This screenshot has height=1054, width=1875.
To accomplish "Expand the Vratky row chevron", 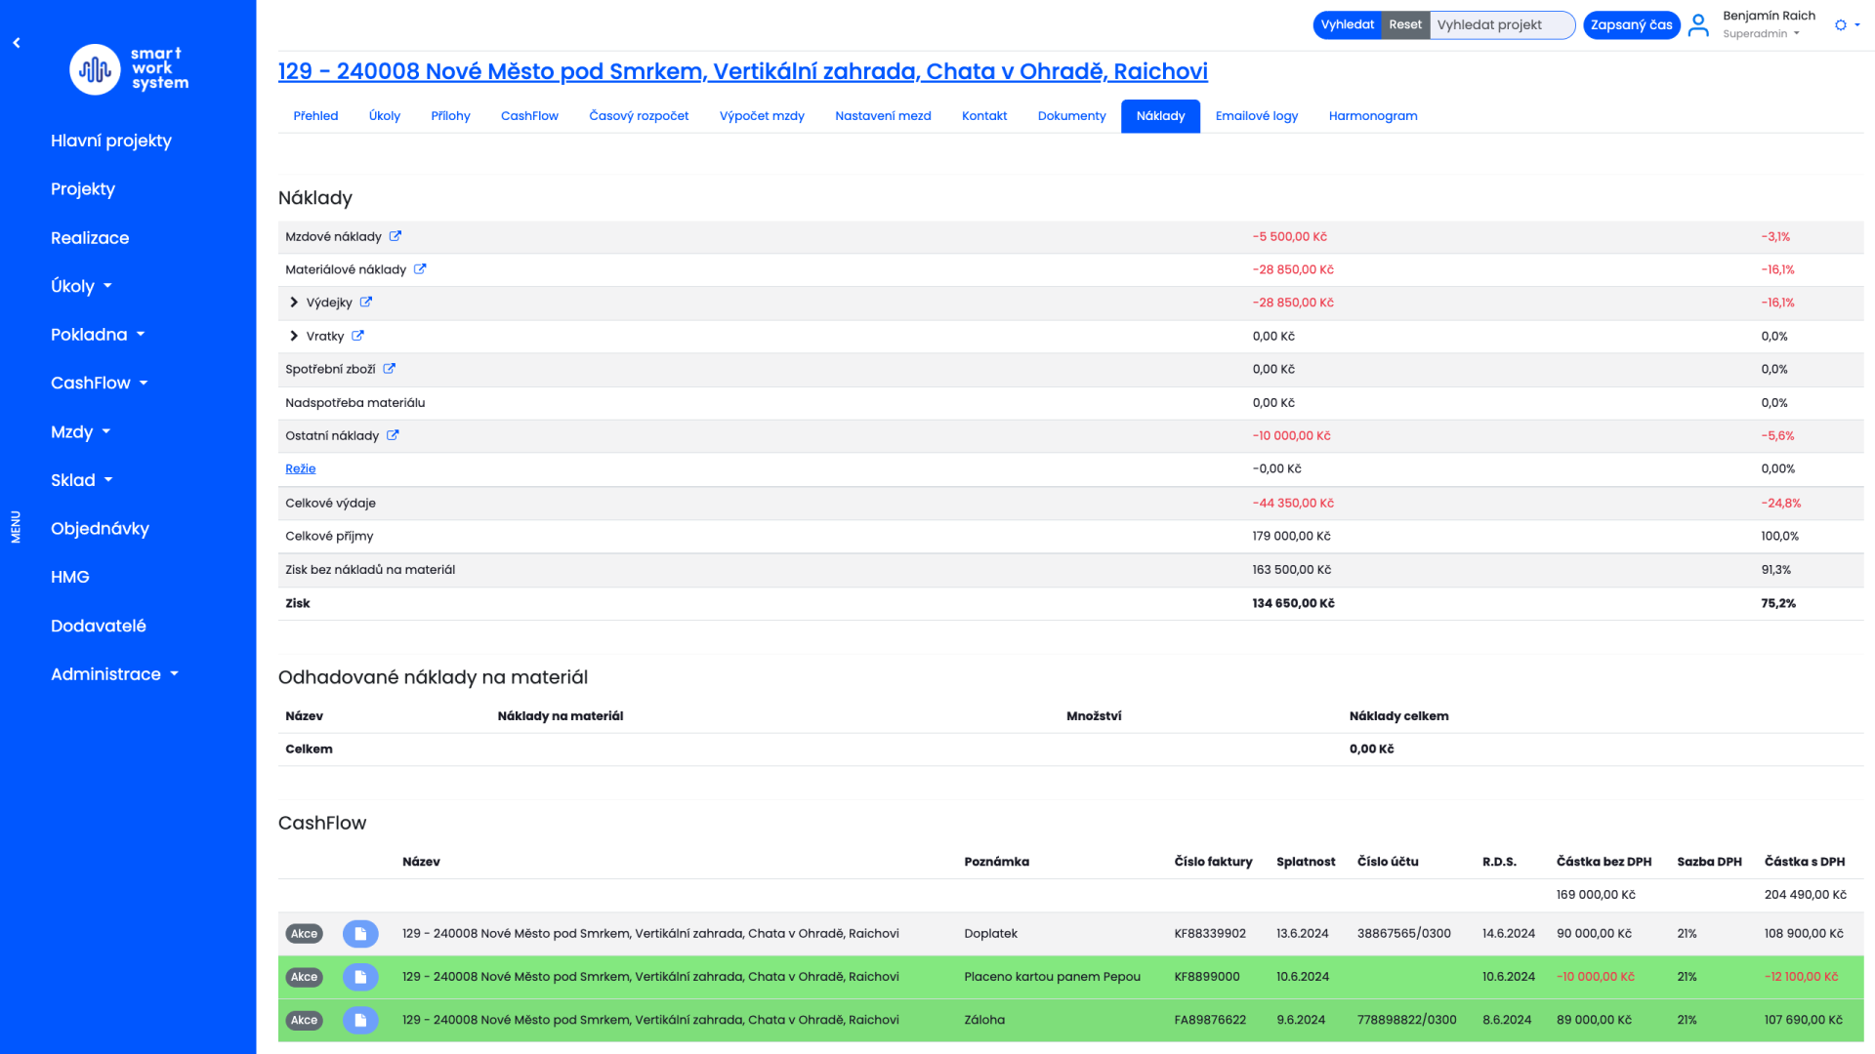I will 294,336.
